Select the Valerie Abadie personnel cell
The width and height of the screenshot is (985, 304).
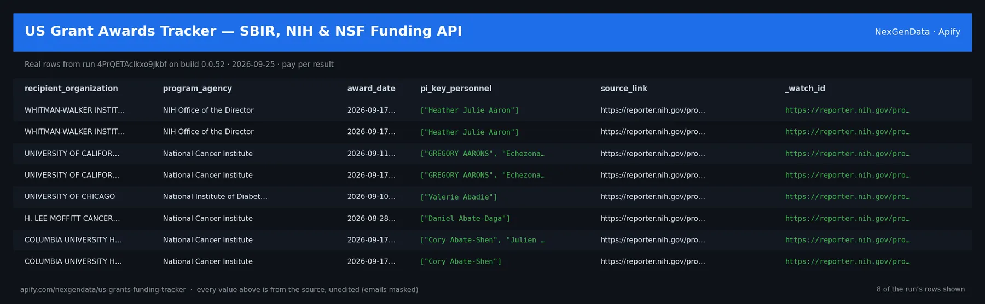[459, 197]
